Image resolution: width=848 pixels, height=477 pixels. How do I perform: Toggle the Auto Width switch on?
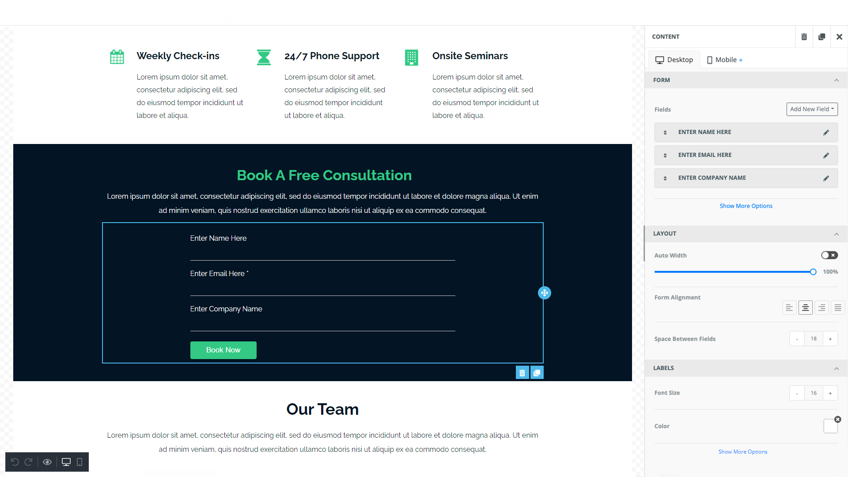point(829,255)
